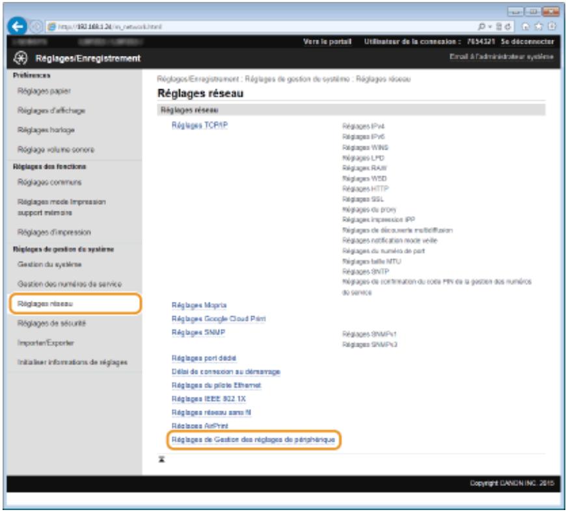Open the address bar search dropdown arrow
Viewport: 566px width, 512px height.
(490, 27)
